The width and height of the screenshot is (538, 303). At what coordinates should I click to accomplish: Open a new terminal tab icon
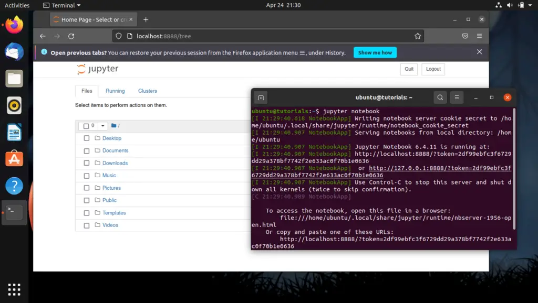[x=261, y=98]
